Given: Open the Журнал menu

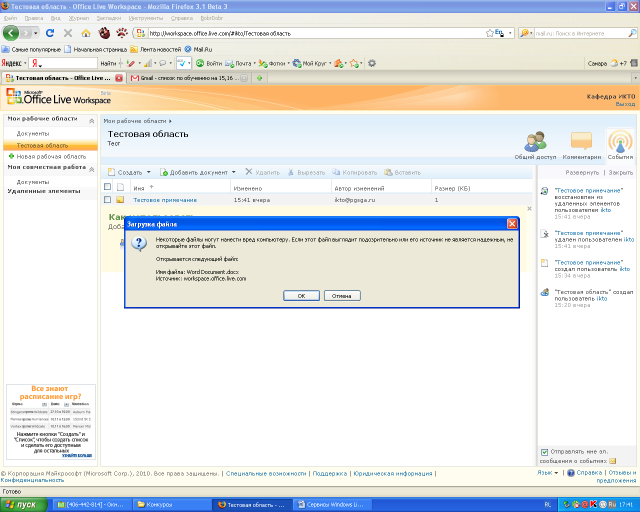Looking at the screenshot, I should [x=78, y=18].
